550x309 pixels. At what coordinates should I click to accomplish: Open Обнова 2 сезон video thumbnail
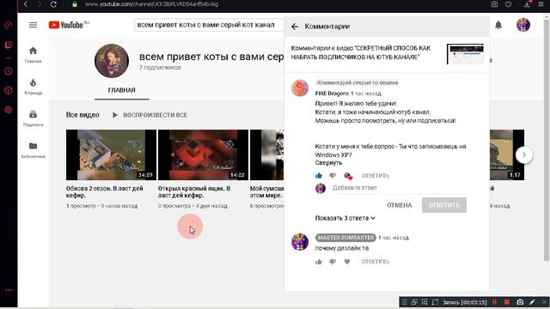point(111,154)
